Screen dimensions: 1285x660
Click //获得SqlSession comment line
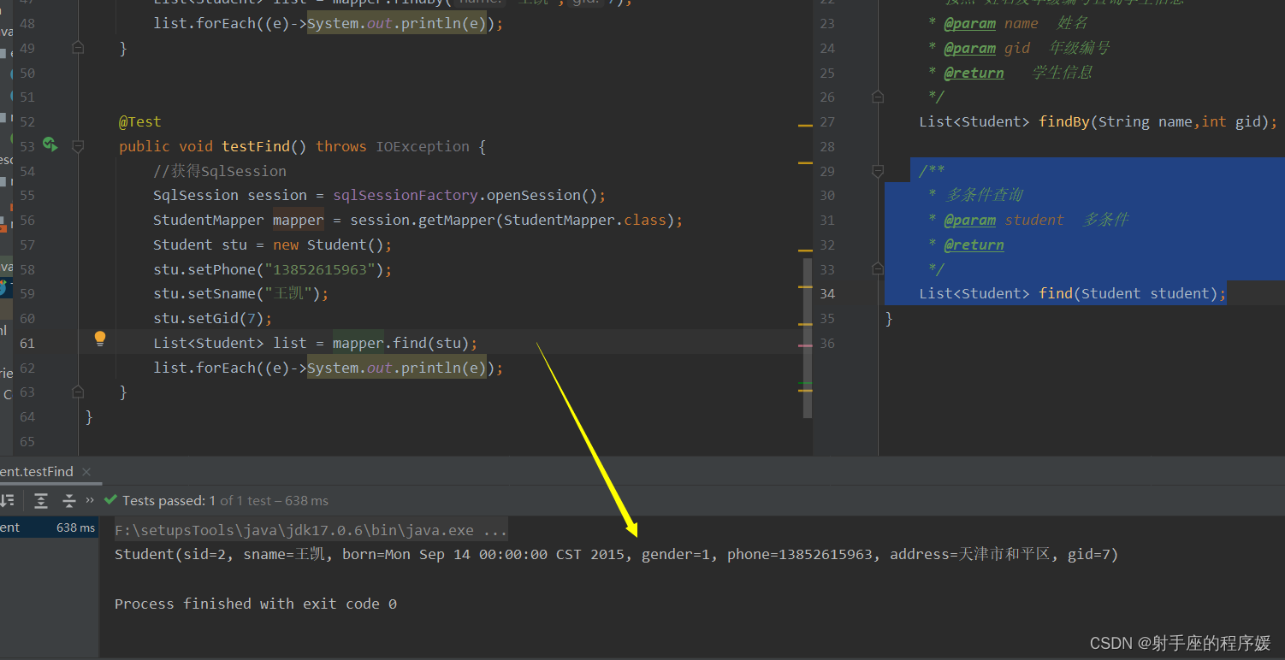pyautogui.click(x=220, y=171)
